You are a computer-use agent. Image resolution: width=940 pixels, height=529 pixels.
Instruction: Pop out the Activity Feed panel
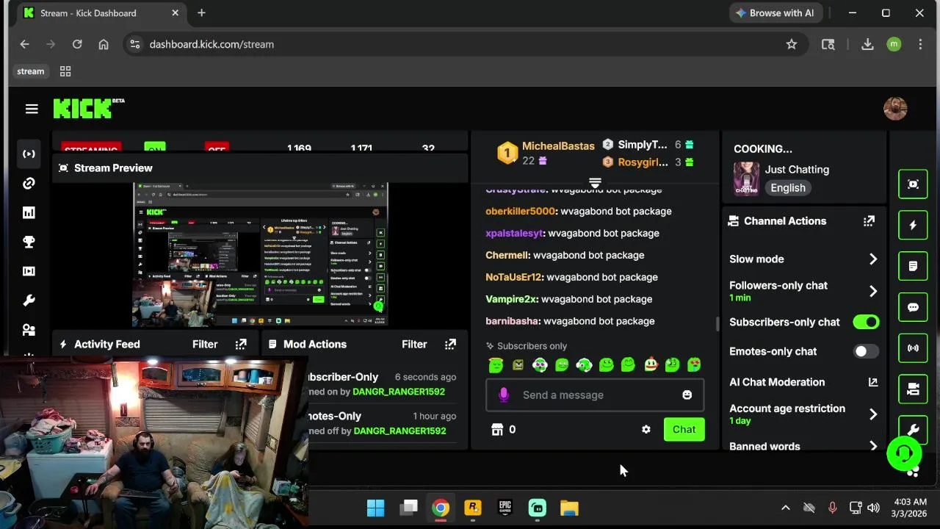[x=241, y=344]
